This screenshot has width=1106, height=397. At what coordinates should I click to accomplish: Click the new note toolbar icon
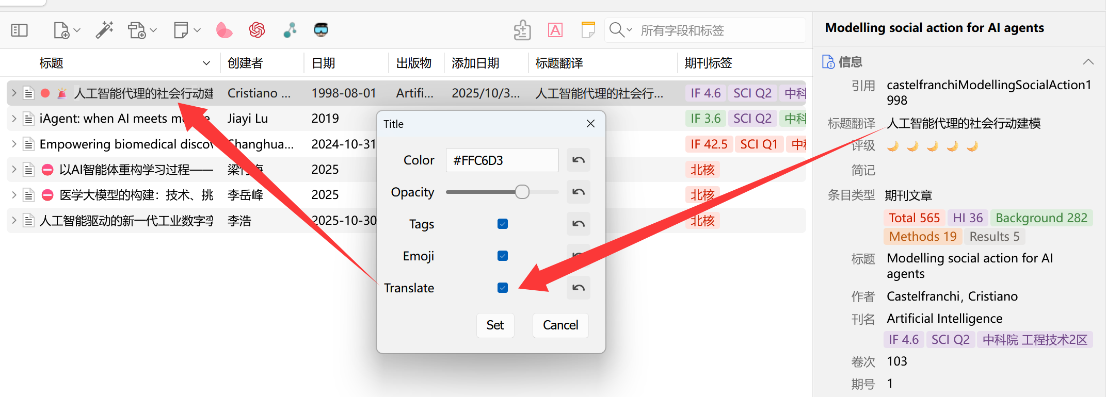coord(181,30)
